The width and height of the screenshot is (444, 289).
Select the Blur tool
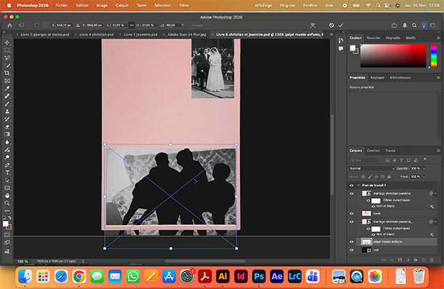7,142
